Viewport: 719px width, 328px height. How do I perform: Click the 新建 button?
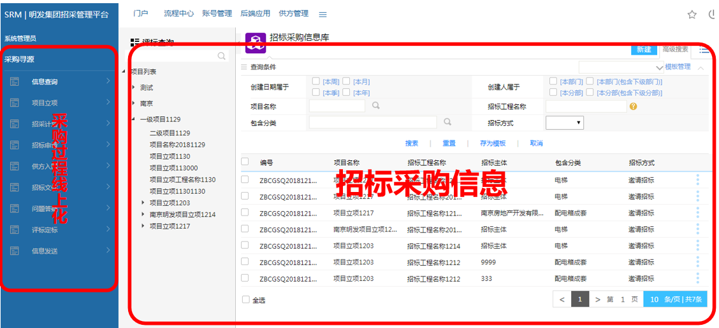[644, 50]
